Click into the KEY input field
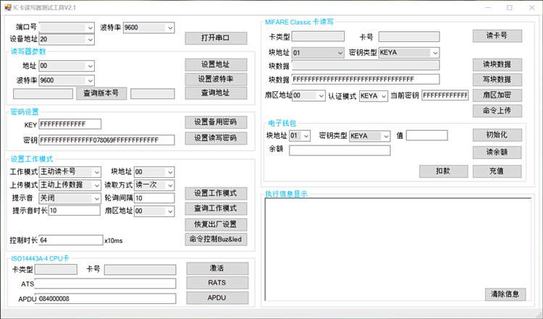This screenshot has height=319, width=543. 70,124
